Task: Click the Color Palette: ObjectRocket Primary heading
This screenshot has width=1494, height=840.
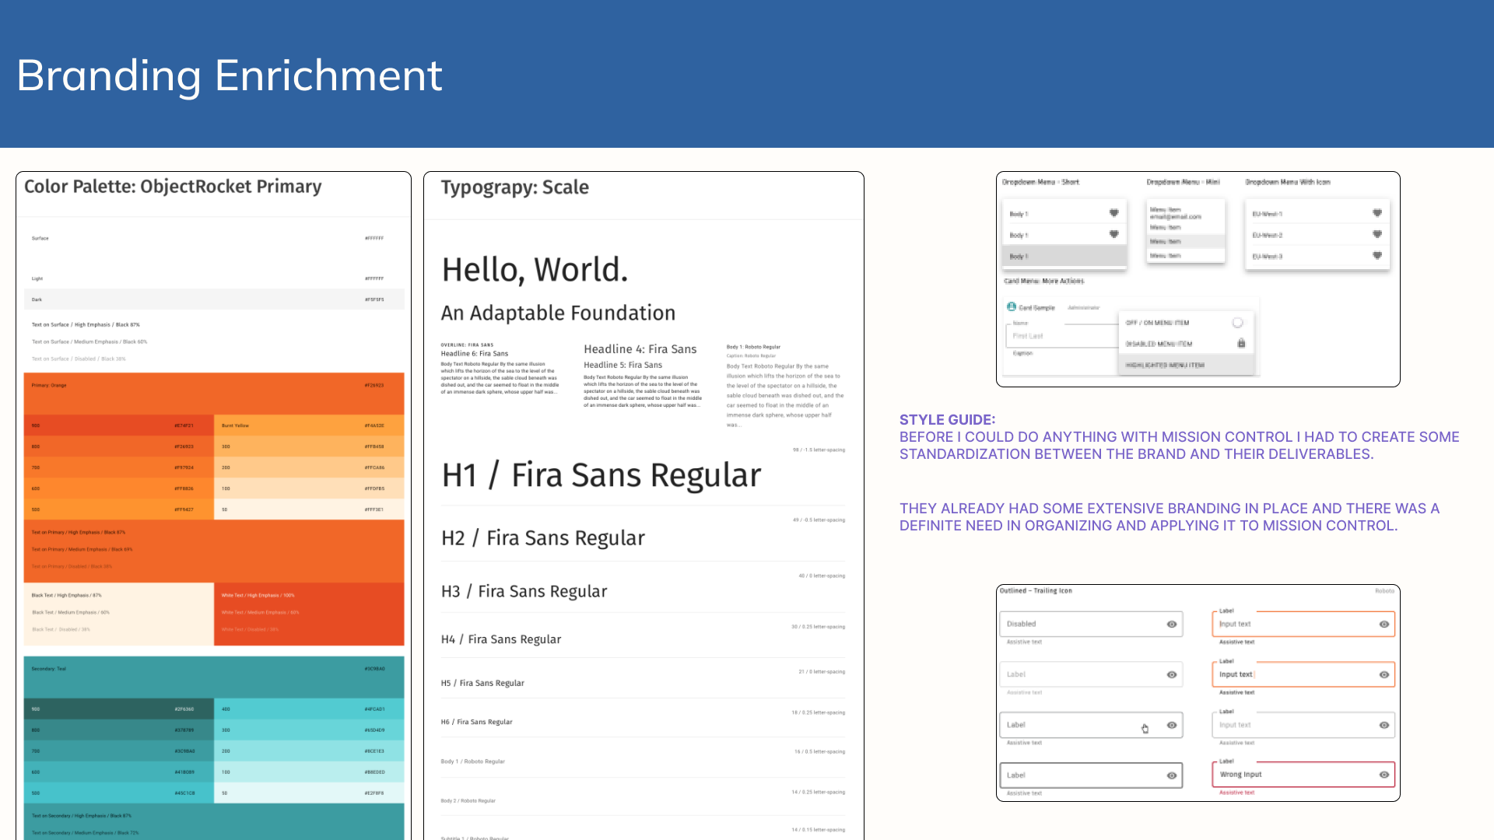Action: coord(173,187)
